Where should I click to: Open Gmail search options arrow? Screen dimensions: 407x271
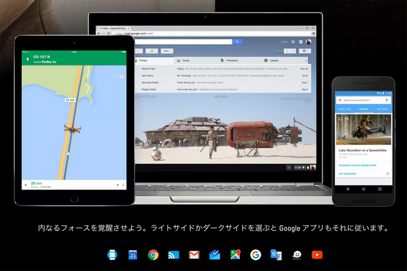[230, 42]
